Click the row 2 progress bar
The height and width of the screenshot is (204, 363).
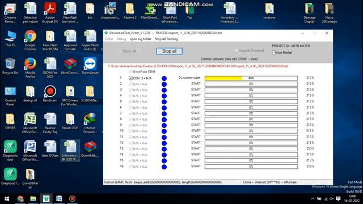251,84
